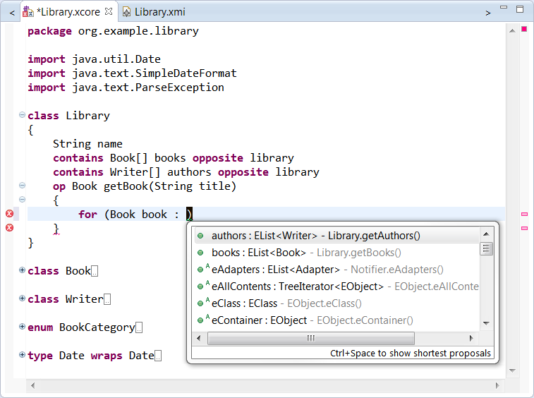Click the error marker beside the for loop line

point(9,214)
